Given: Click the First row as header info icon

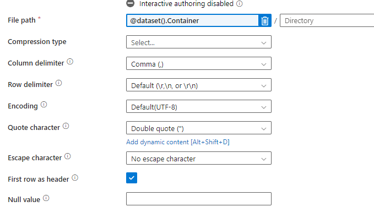Looking at the screenshot, I should (x=75, y=178).
